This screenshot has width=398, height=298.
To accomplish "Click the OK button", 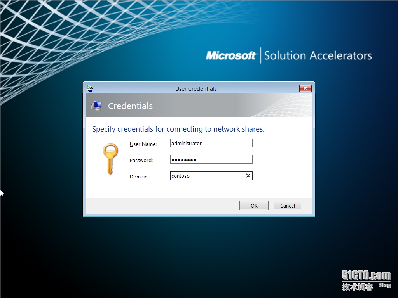I will point(254,206).
